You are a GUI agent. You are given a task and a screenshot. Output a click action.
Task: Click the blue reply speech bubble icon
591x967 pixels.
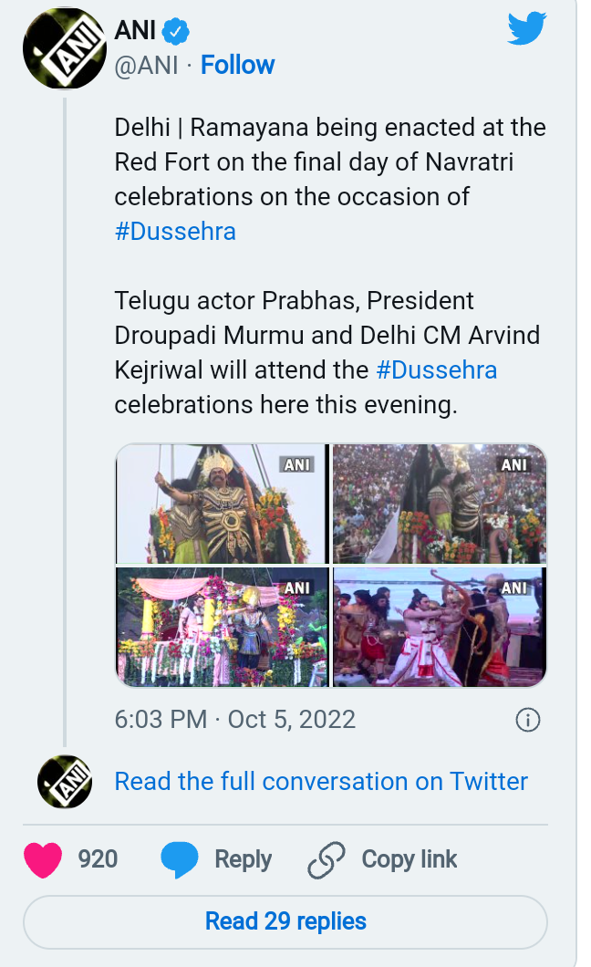click(179, 860)
